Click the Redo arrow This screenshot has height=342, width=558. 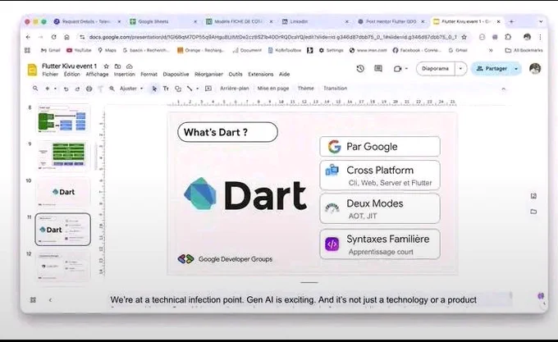(77, 89)
